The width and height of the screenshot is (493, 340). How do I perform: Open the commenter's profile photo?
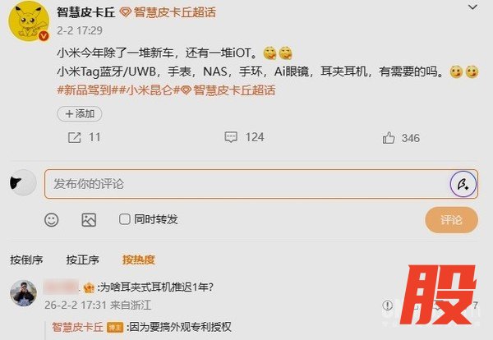click(x=23, y=293)
